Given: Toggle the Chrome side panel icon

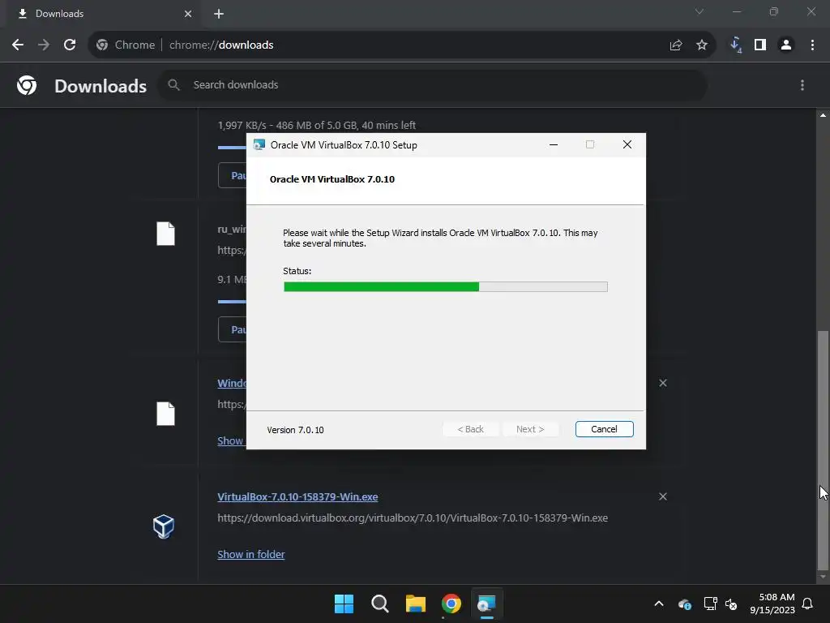Looking at the screenshot, I should tap(760, 45).
